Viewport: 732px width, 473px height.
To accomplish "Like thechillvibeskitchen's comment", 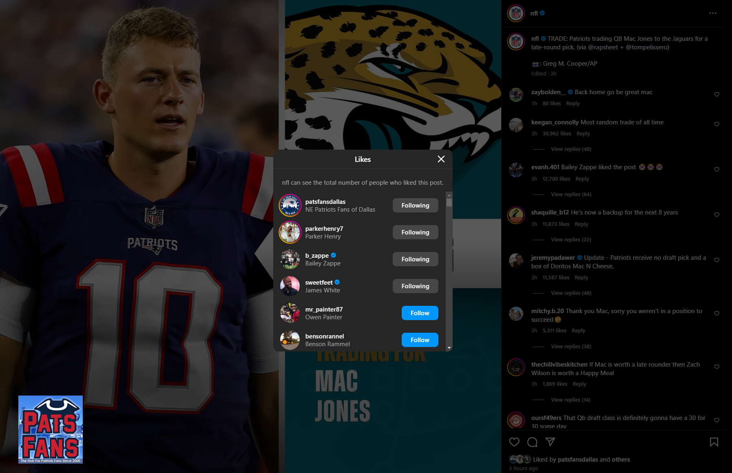I will [717, 367].
